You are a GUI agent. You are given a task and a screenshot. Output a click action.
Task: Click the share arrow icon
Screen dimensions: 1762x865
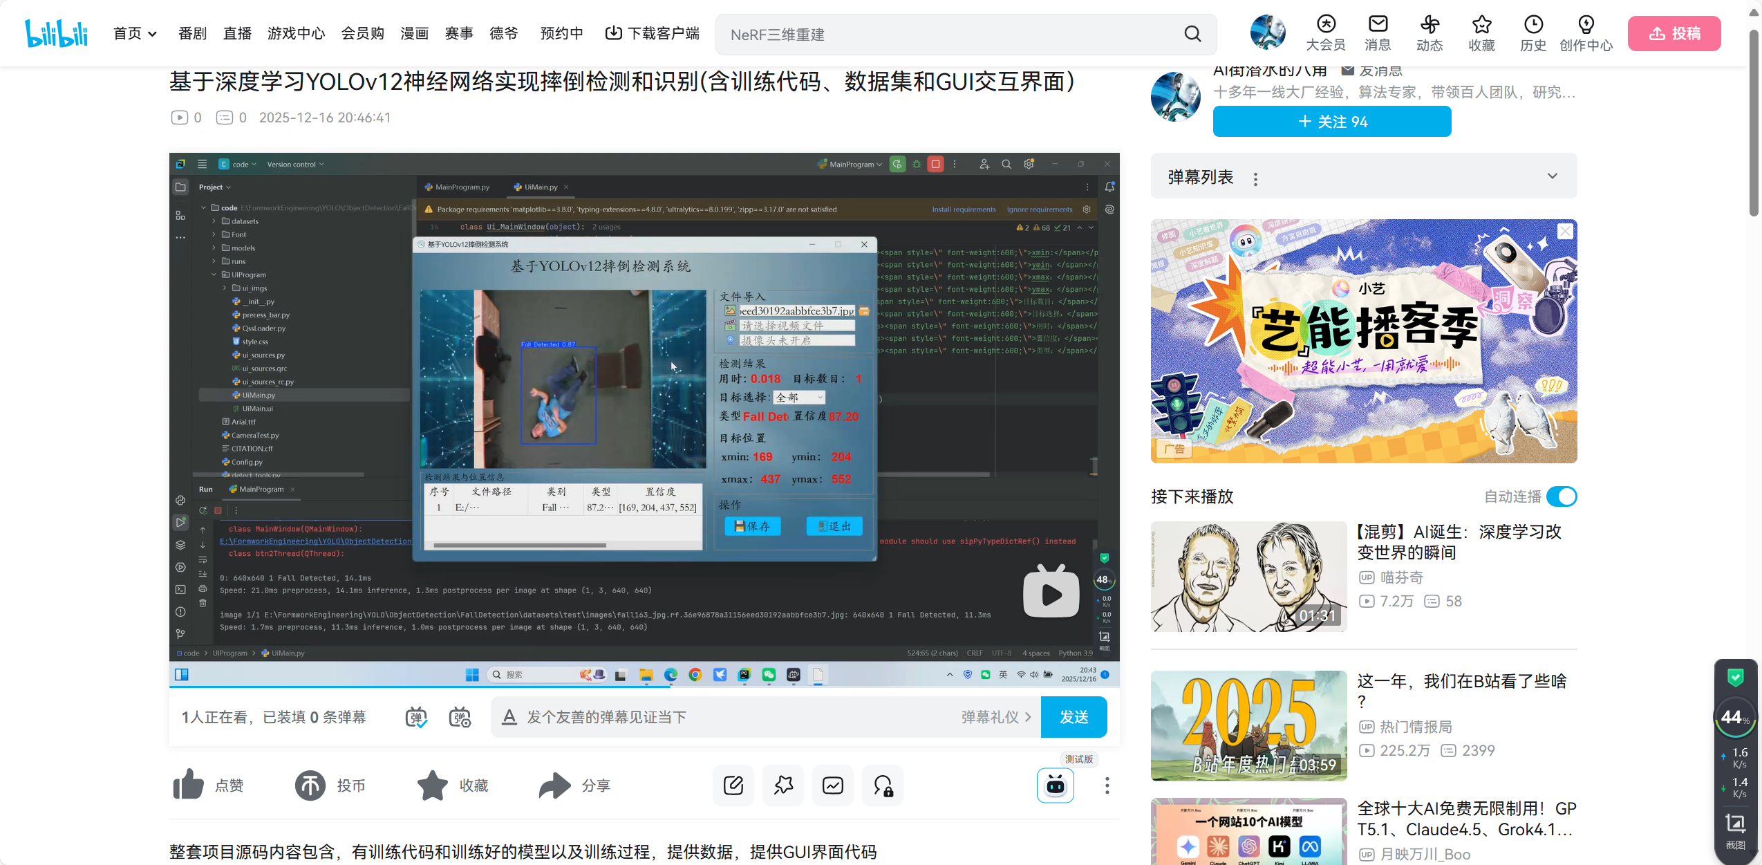(554, 785)
